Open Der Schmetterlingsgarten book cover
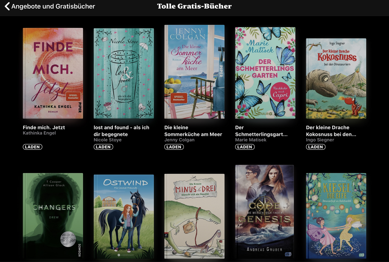389x262 pixels. tap(265, 73)
